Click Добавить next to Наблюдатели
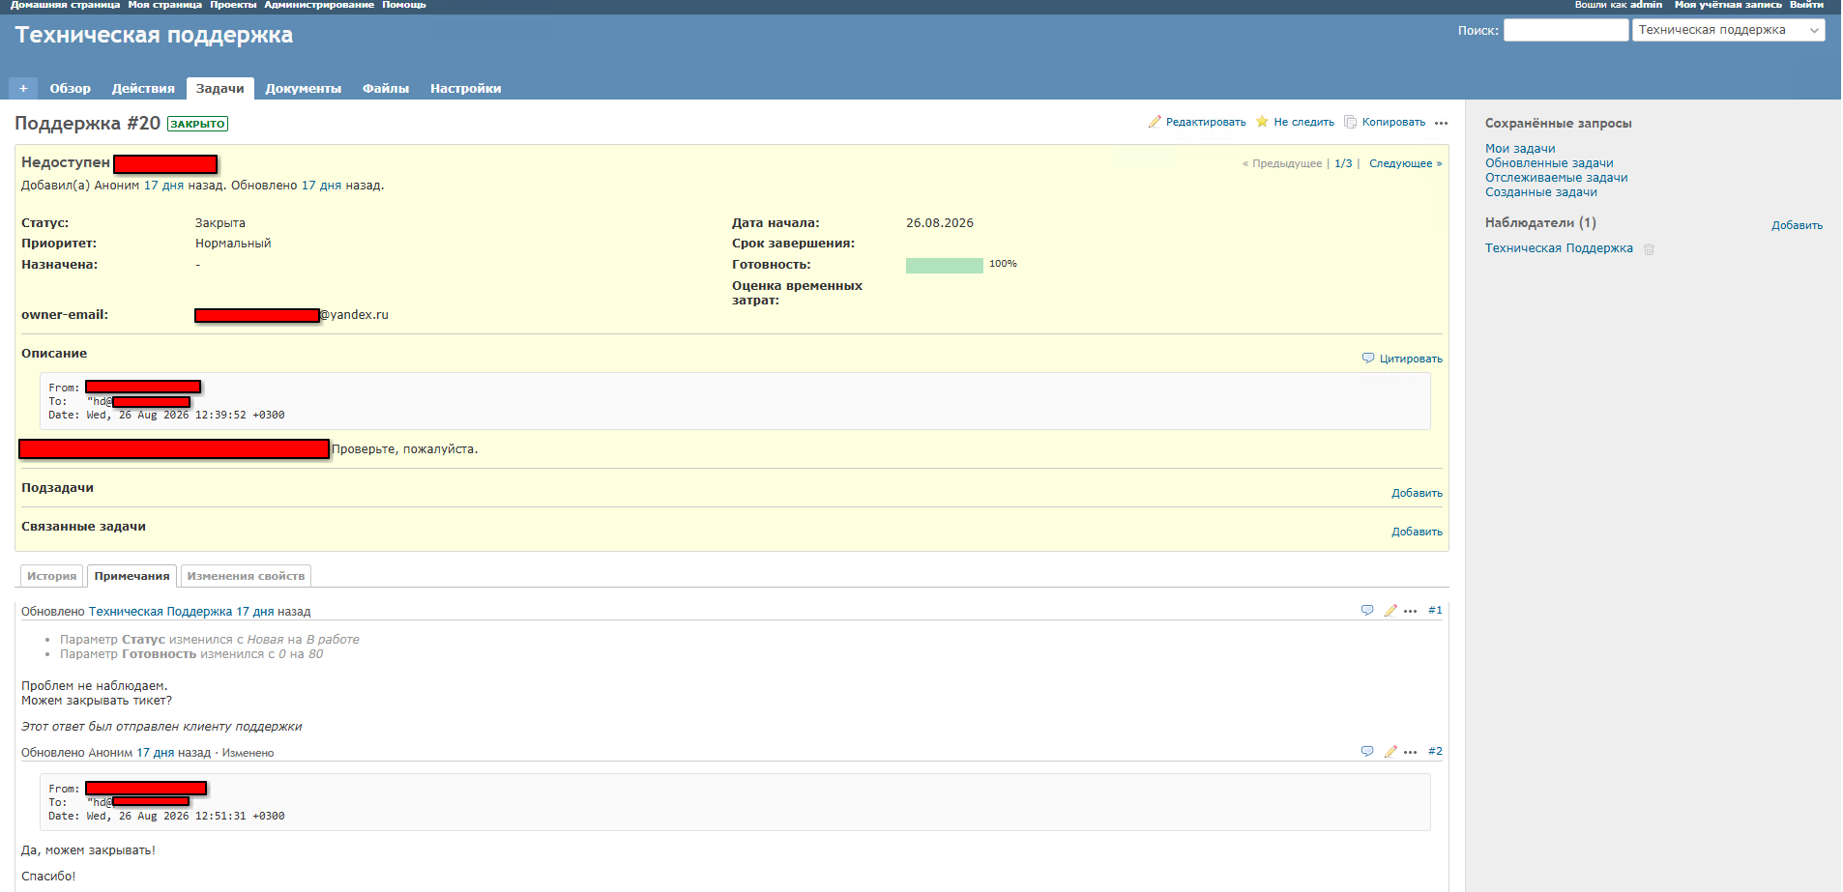 [1797, 225]
